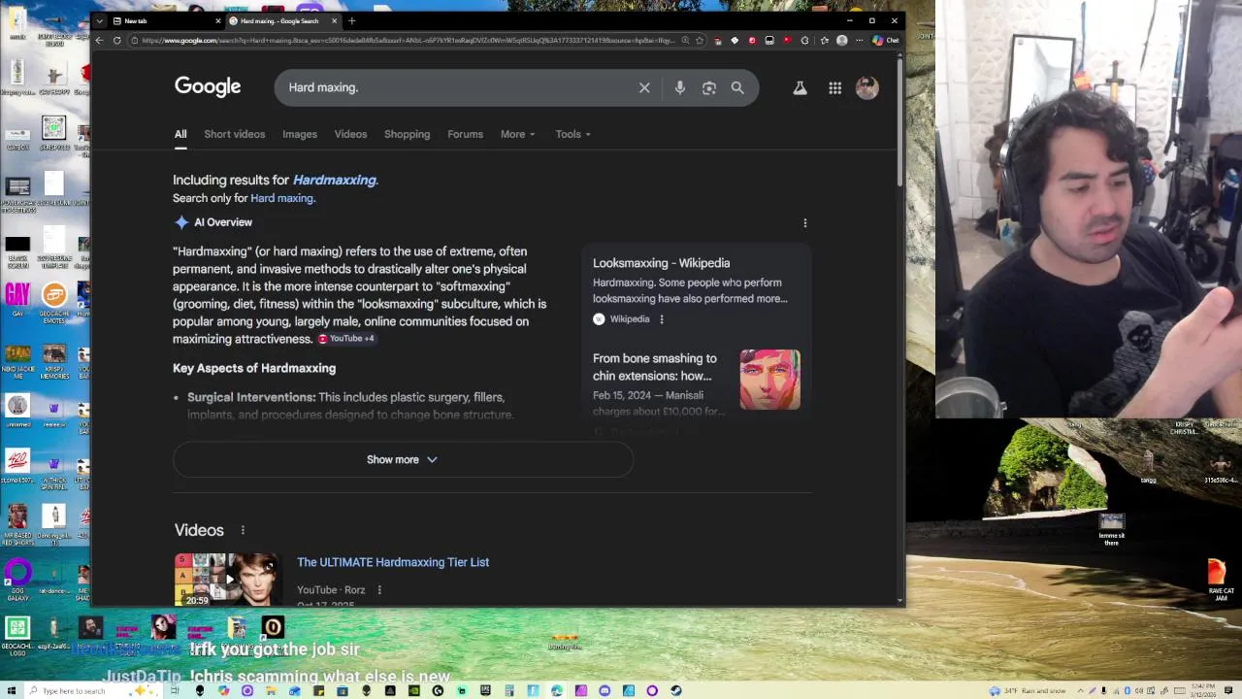The height and width of the screenshot is (699, 1242).
Task: Open a new browser tab
Action: 351,20
